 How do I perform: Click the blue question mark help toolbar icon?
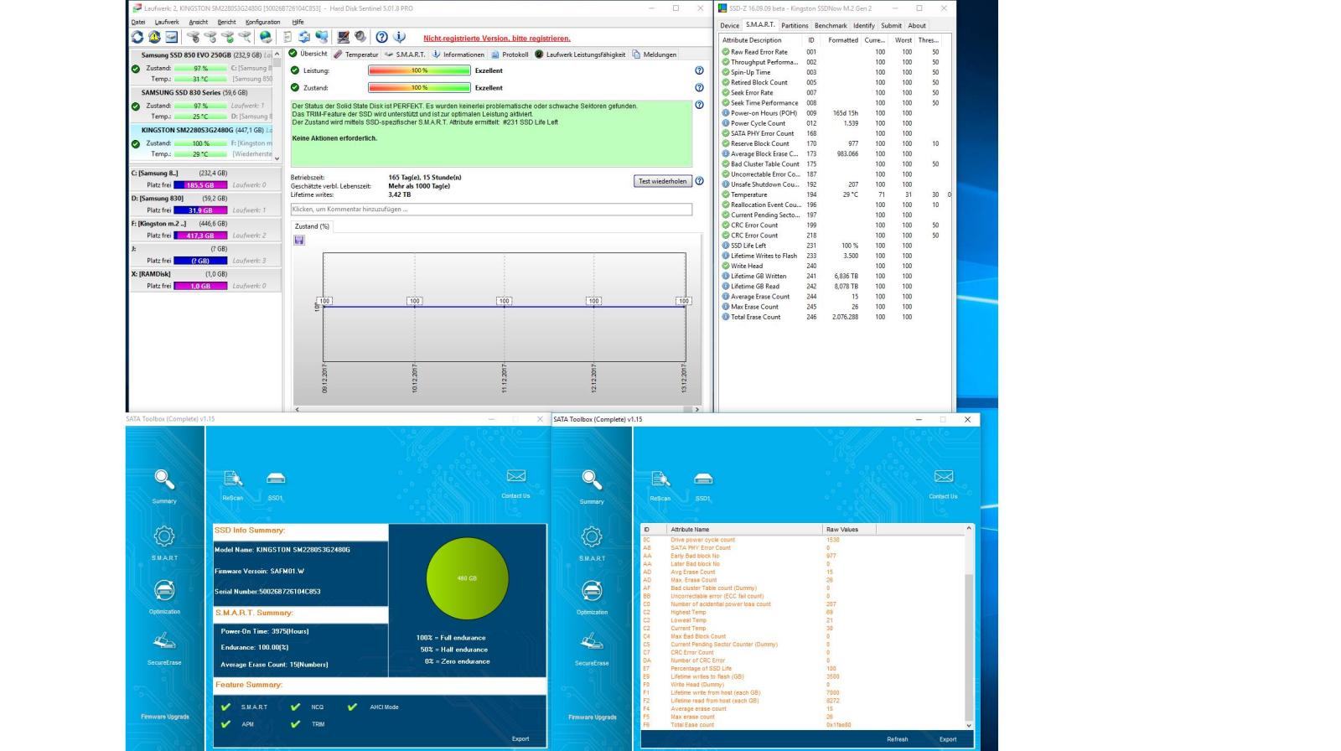[x=382, y=37]
